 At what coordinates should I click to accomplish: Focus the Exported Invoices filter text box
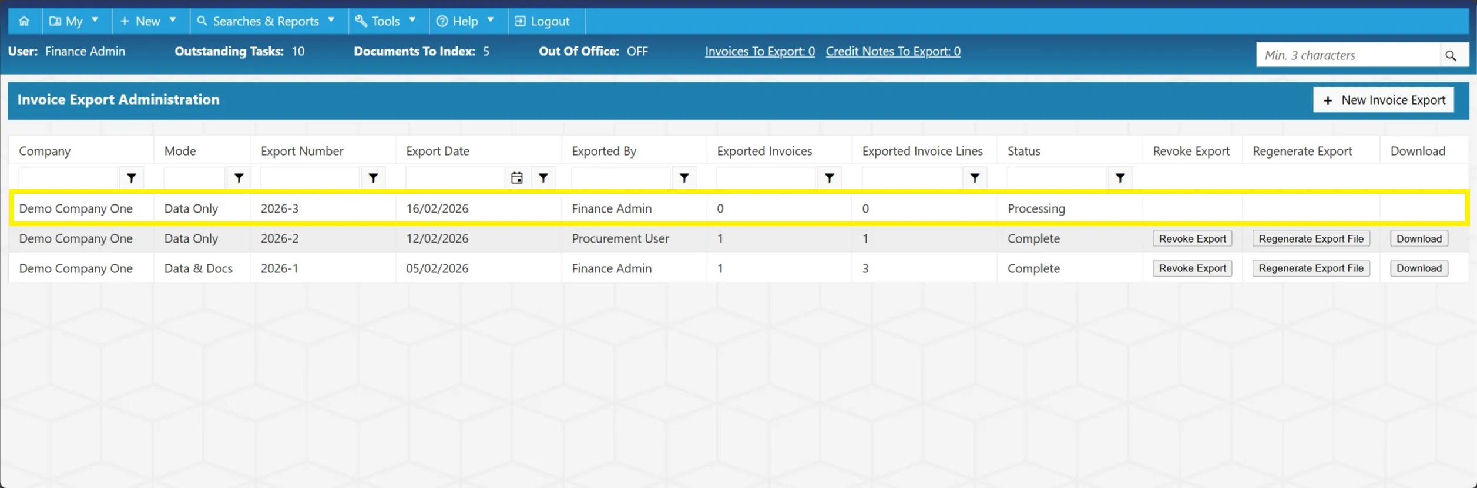point(766,178)
